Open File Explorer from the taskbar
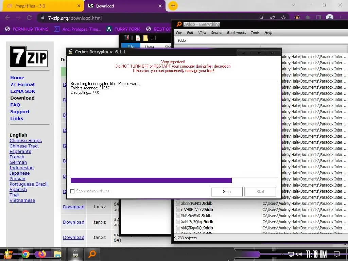The height and width of the screenshot is (261, 348). pos(57,254)
